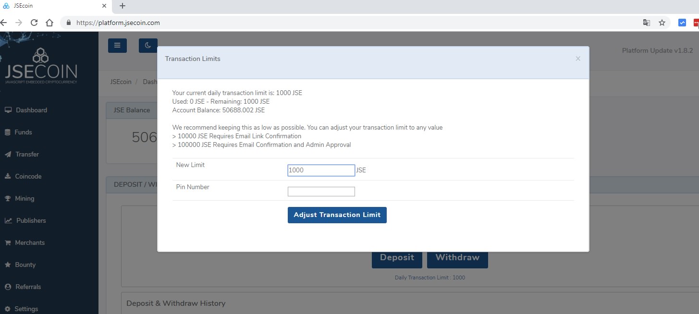Viewport: 699px width, 314px height.
Task: Click the Merchants shopping cart icon
Action: [8, 242]
